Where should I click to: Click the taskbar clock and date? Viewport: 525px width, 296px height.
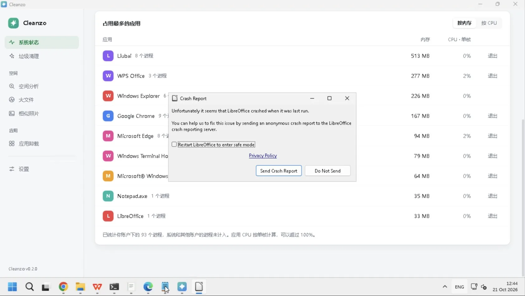tap(505, 287)
